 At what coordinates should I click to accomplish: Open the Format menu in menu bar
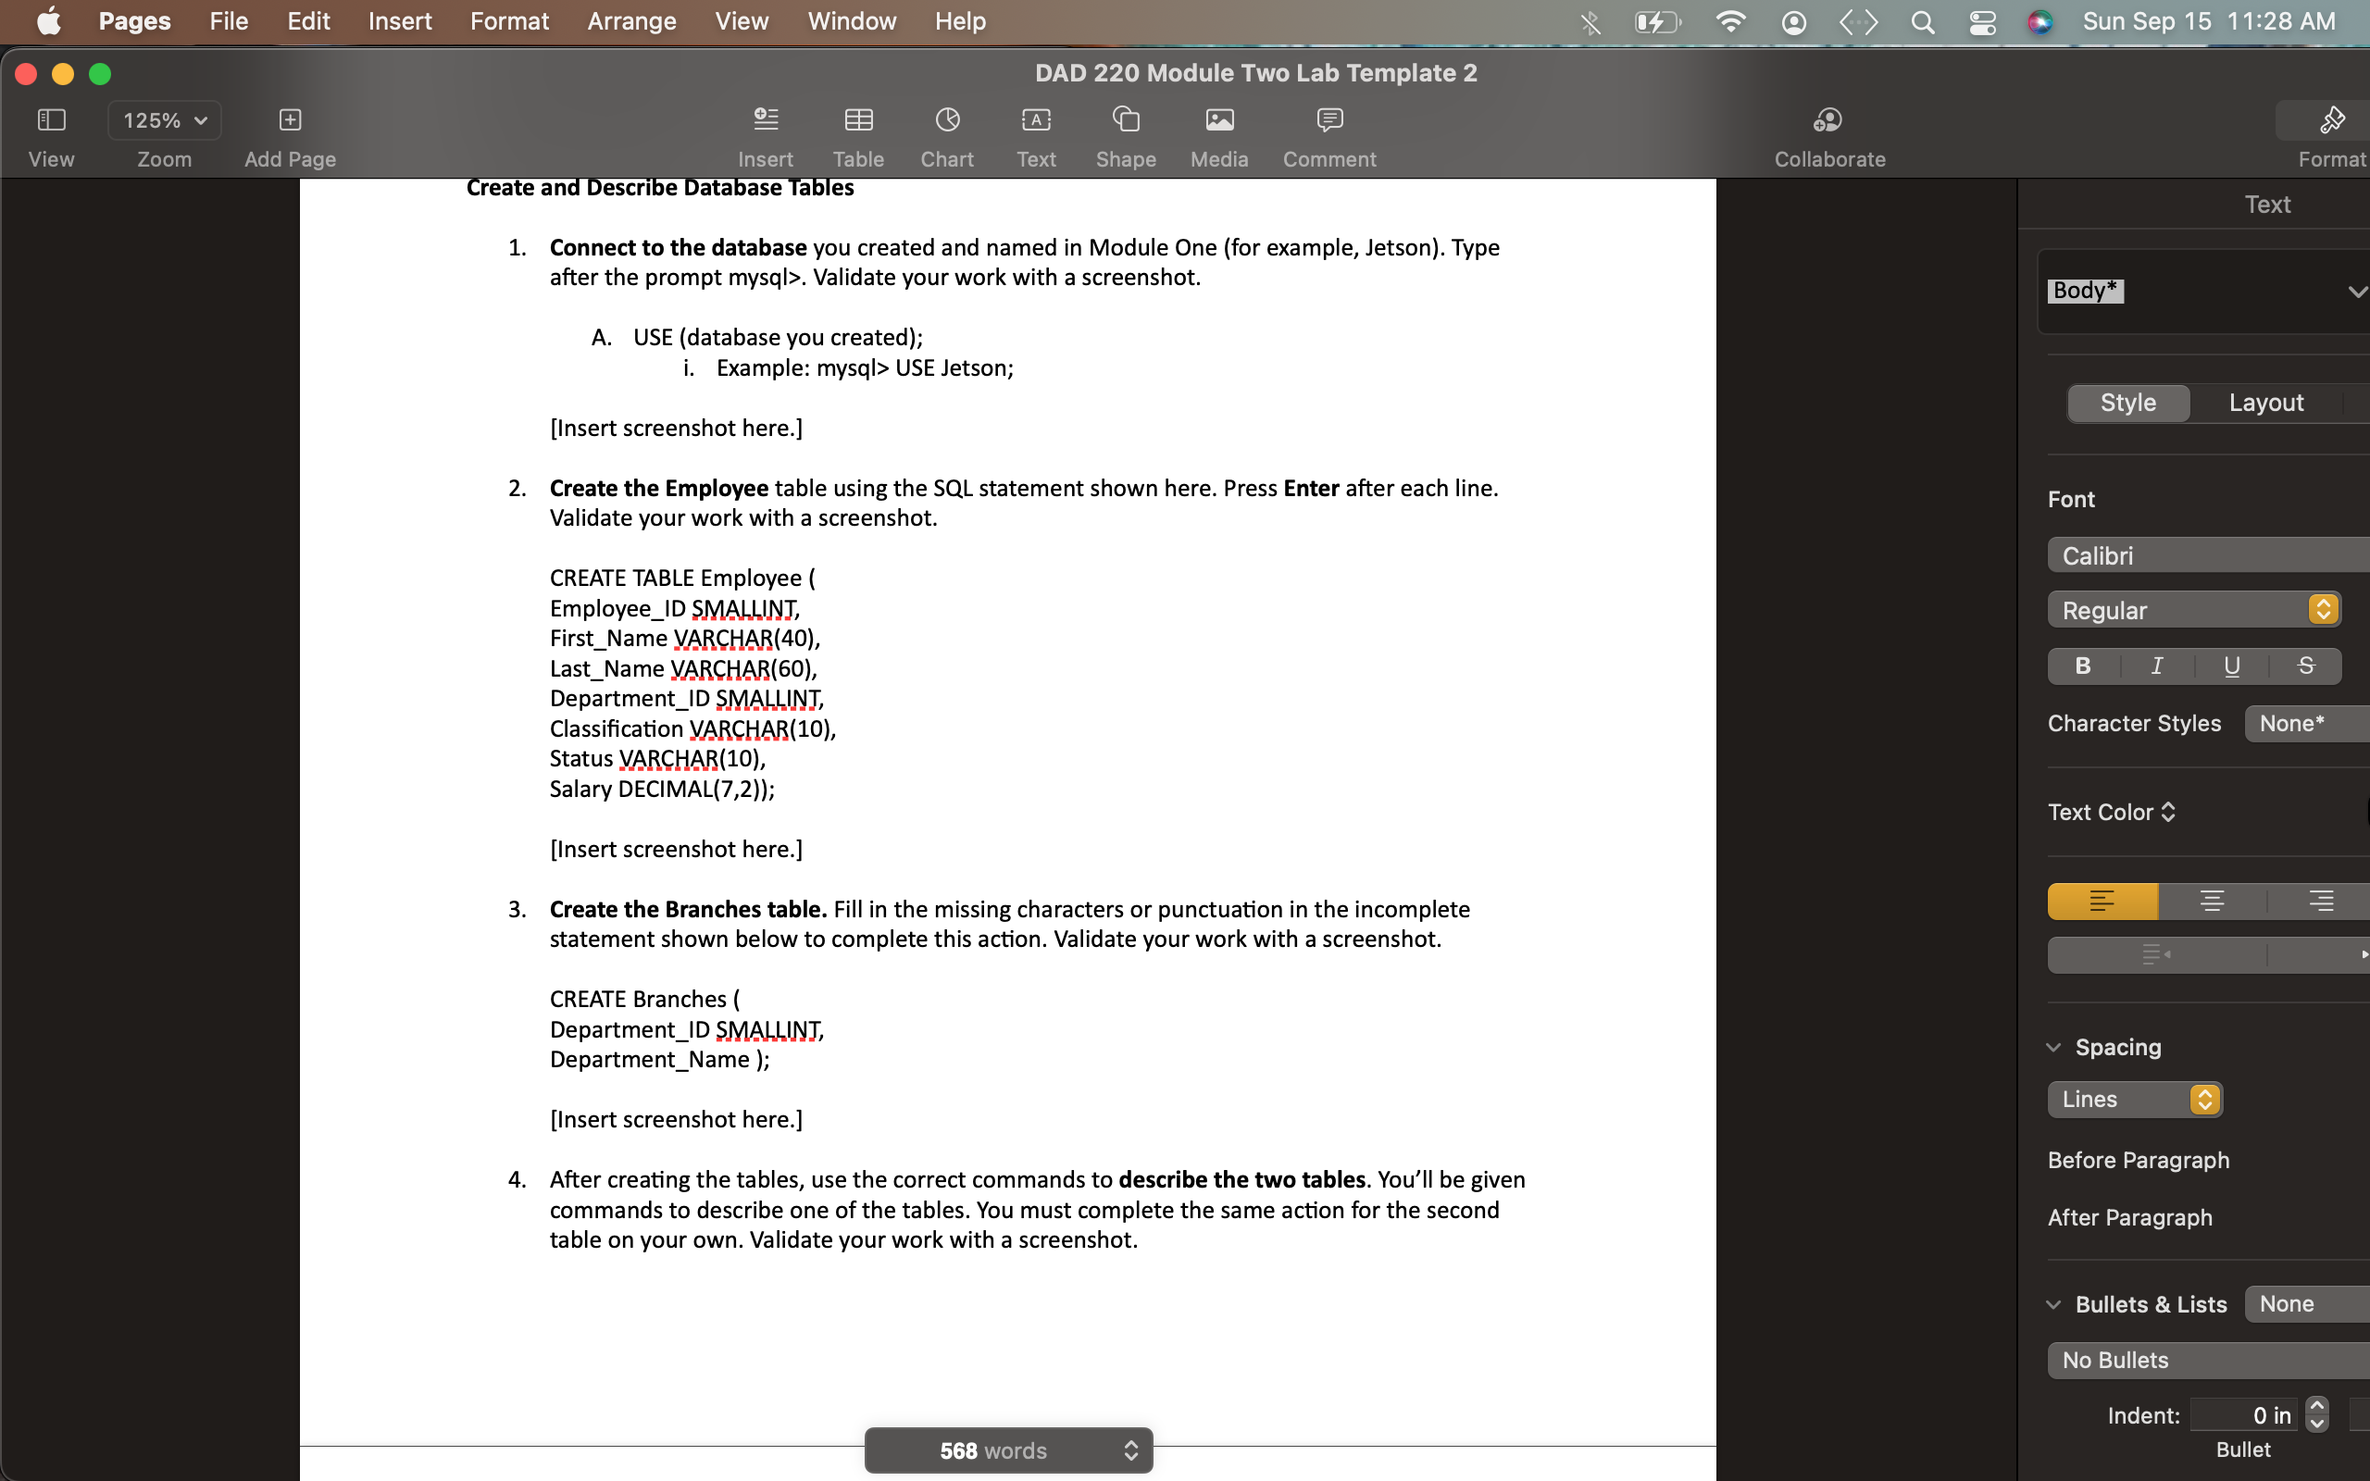pyautogui.click(x=508, y=21)
